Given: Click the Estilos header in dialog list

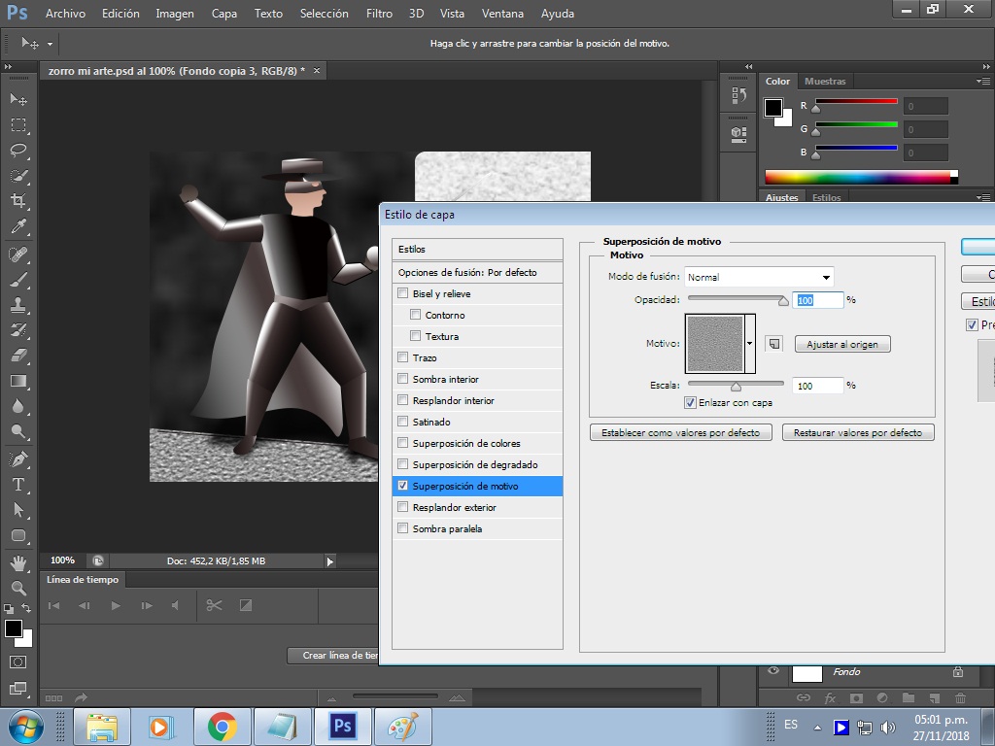Looking at the screenshot, I should [x=477, y=250].
